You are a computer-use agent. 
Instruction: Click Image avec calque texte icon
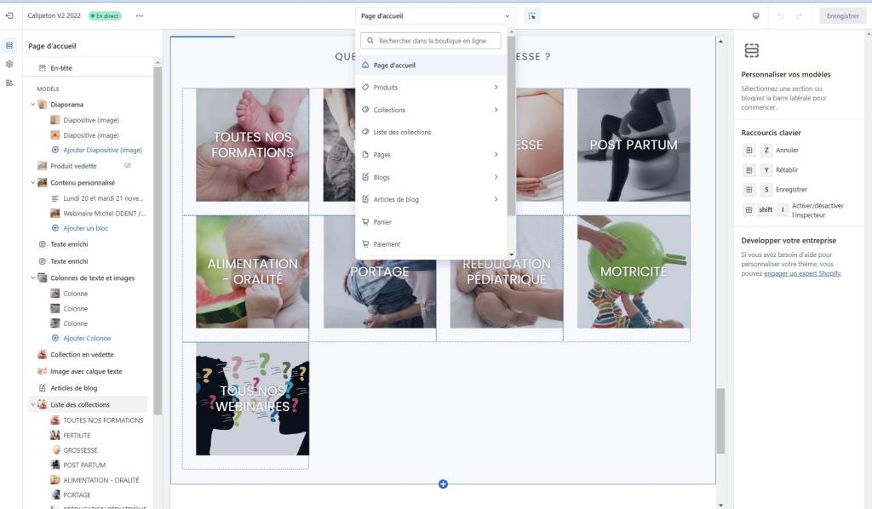click(43, 371)
